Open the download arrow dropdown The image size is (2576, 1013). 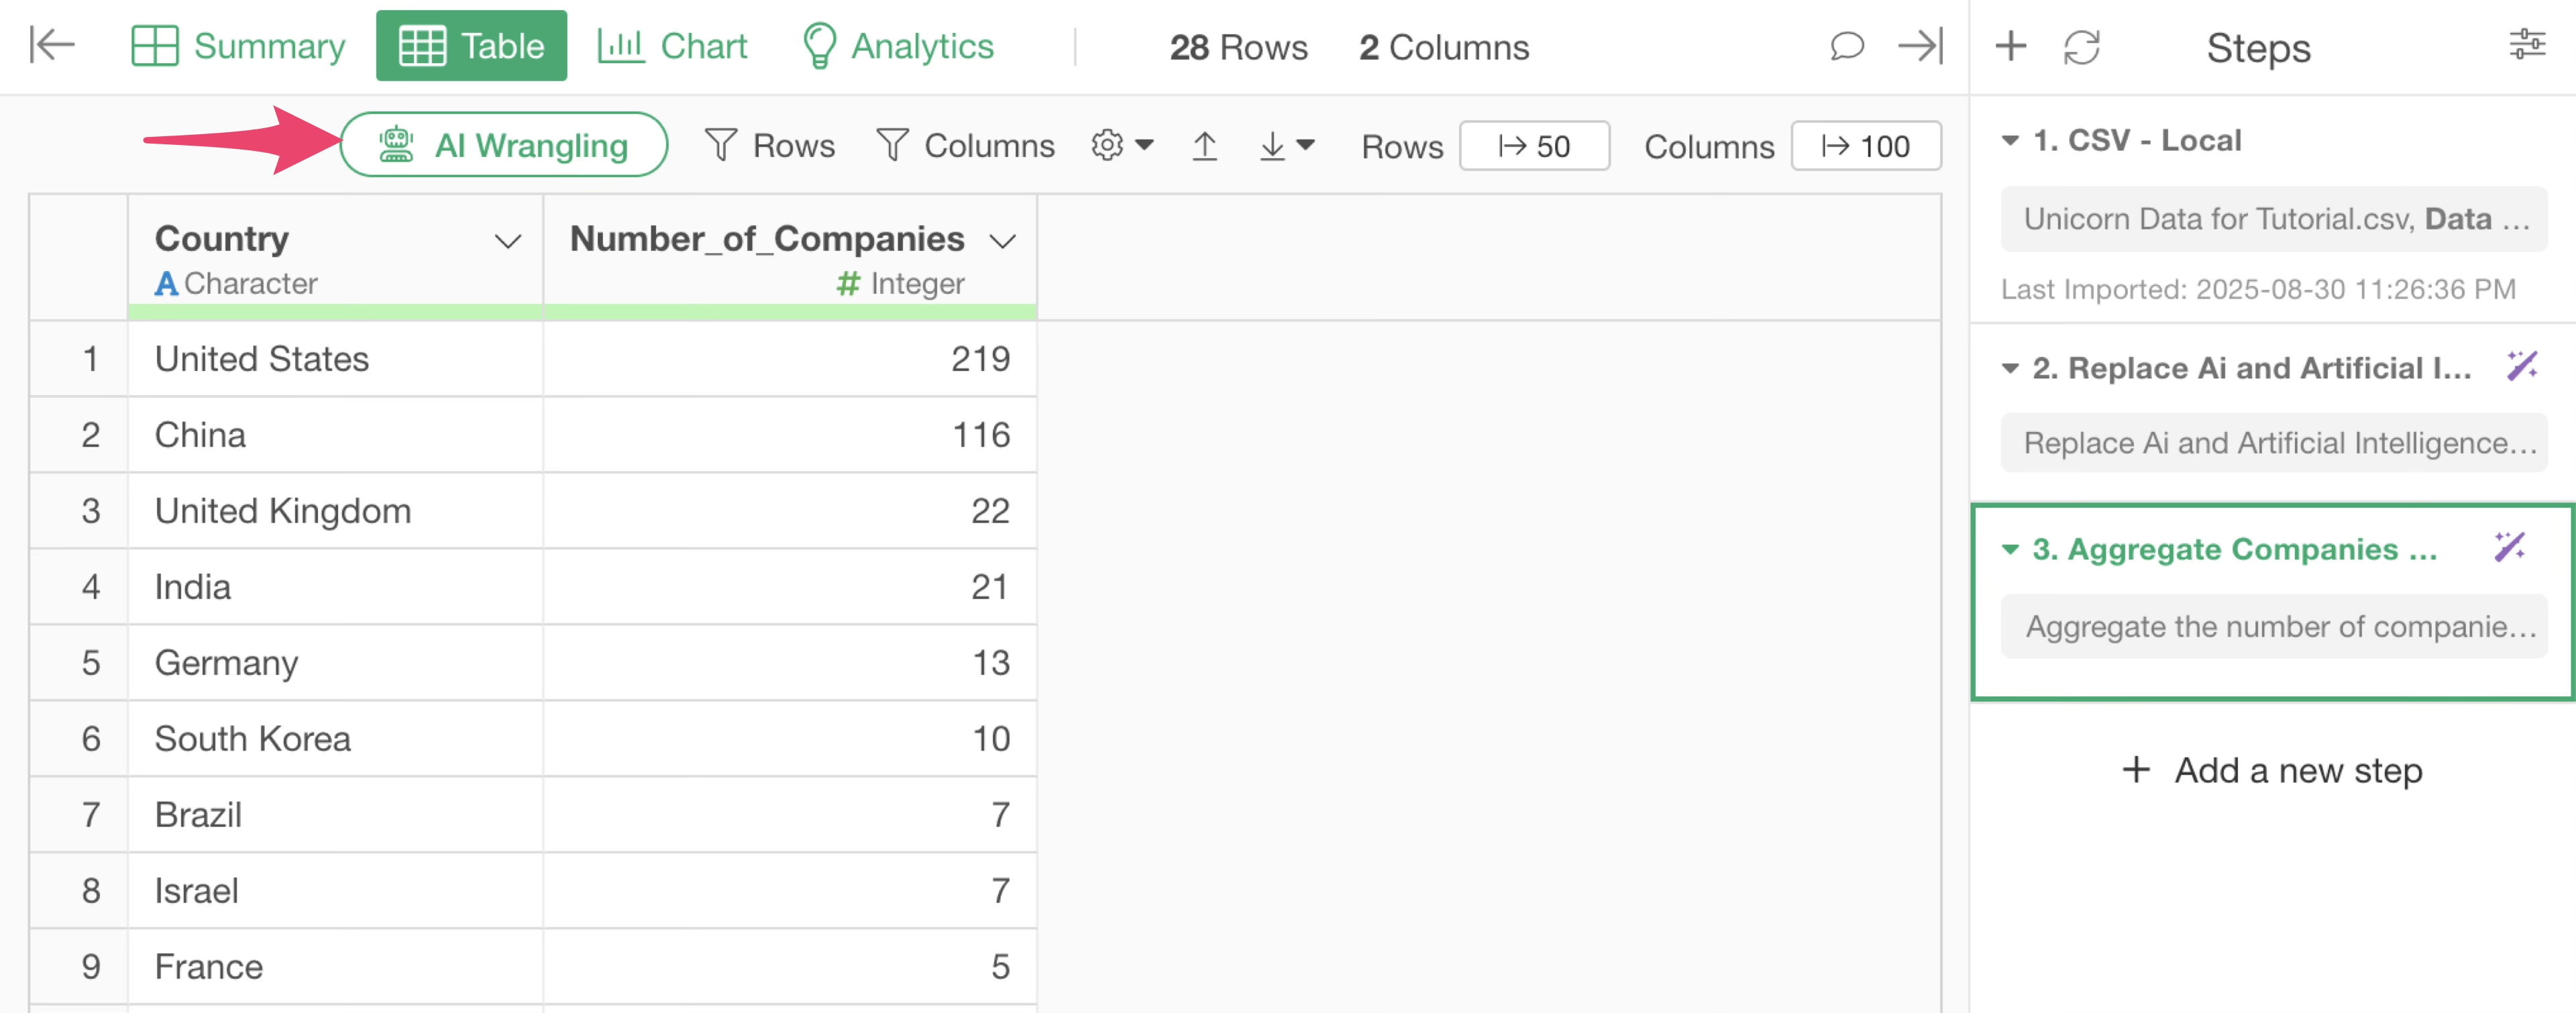point(1286,146)
